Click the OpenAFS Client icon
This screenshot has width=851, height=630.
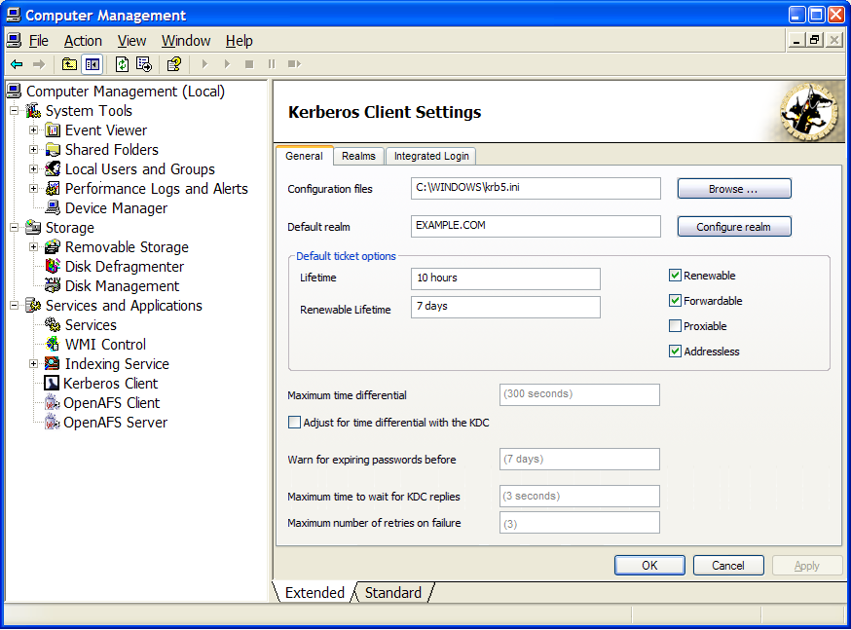pyautogui.click(x=52, y=403)
